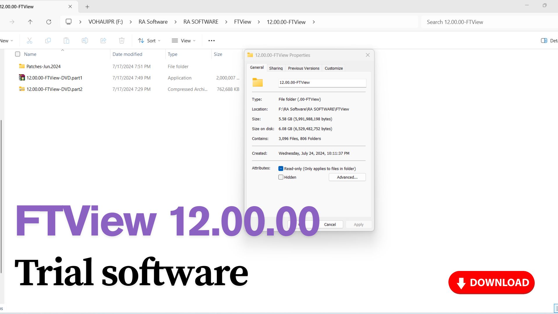Switch to the Sharing tab
558x314 pixels.
coord(276,68)
